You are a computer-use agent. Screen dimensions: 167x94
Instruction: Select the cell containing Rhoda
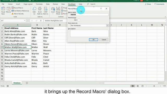[x=37, y=60]
